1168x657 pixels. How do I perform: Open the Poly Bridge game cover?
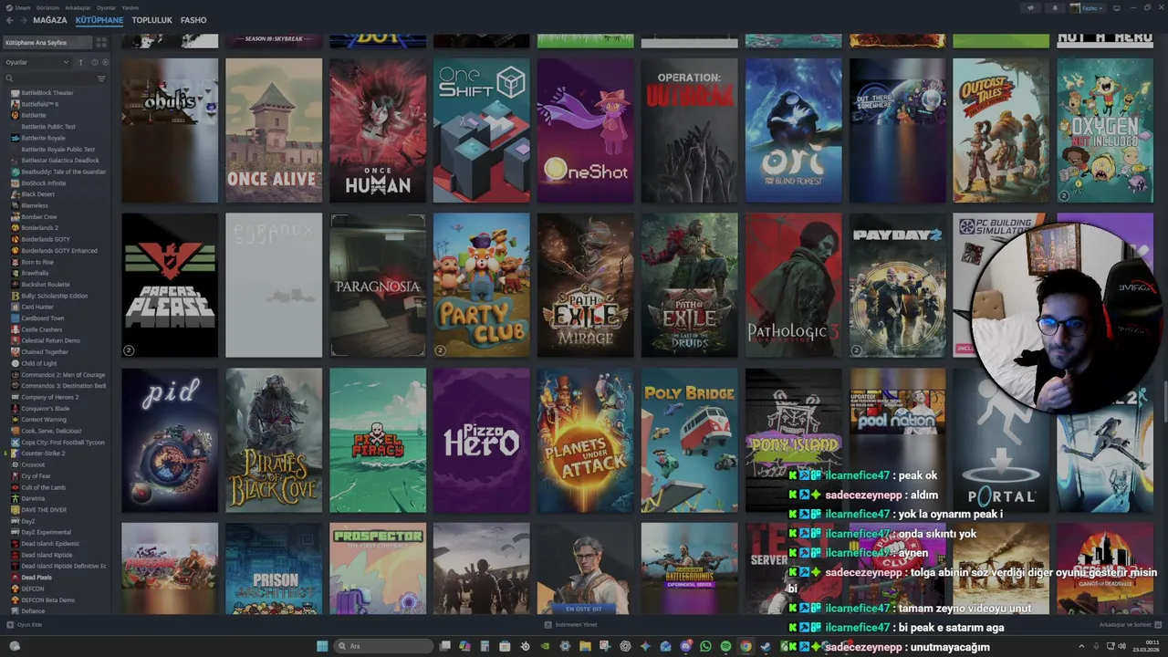click(690, 440)
